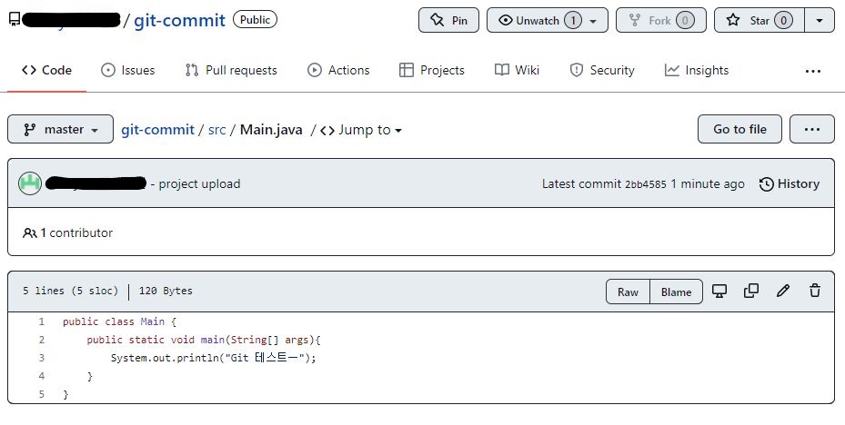View the file History

coord(790,184)
